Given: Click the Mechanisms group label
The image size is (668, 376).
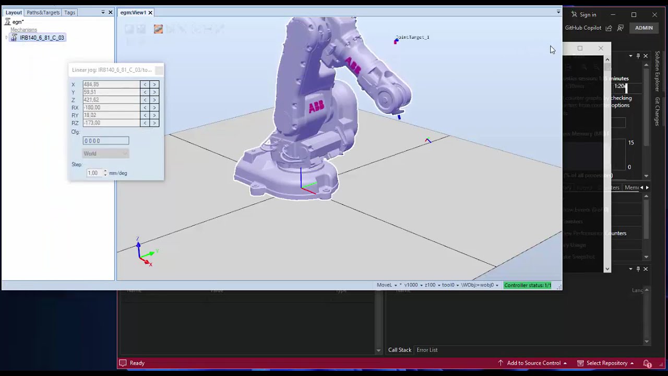Looking at the screenshot, I should pyautogui.click(x=23, y=30).
